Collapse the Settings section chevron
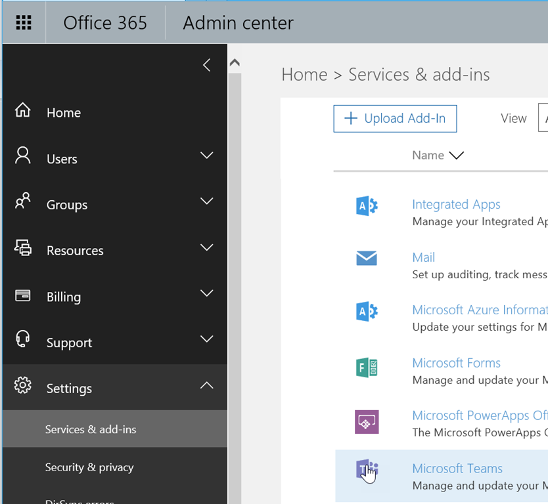 pyautogui.click(x=206, y=385)
